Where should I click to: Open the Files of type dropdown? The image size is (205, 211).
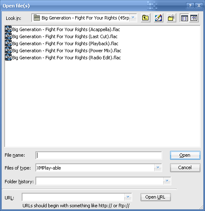point(158,167)
